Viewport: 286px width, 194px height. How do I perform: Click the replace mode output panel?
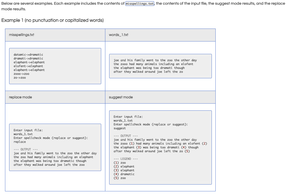point(55,147)
